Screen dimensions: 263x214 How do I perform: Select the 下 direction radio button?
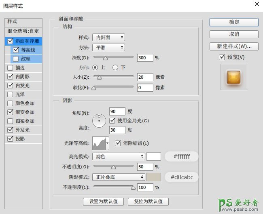[115, 67]
